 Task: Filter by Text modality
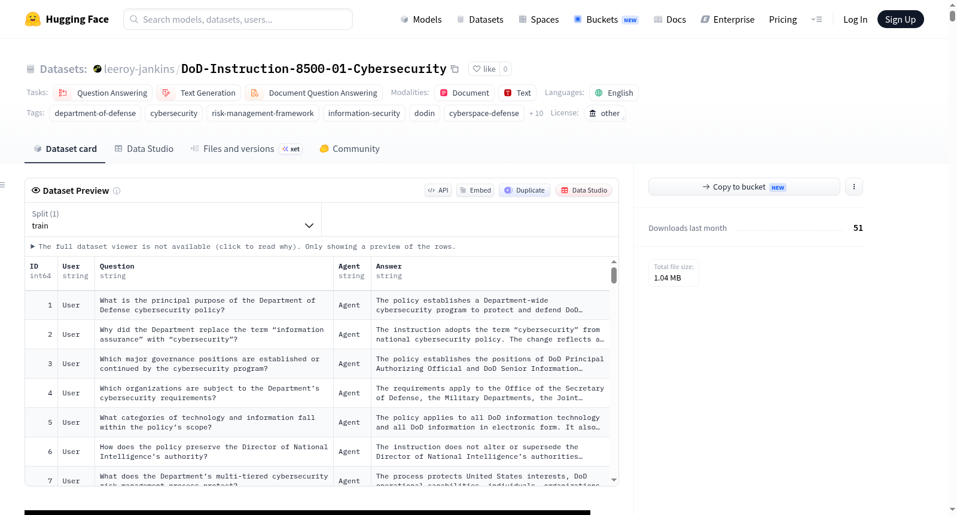pyautogui.click(x=517, y=93)
